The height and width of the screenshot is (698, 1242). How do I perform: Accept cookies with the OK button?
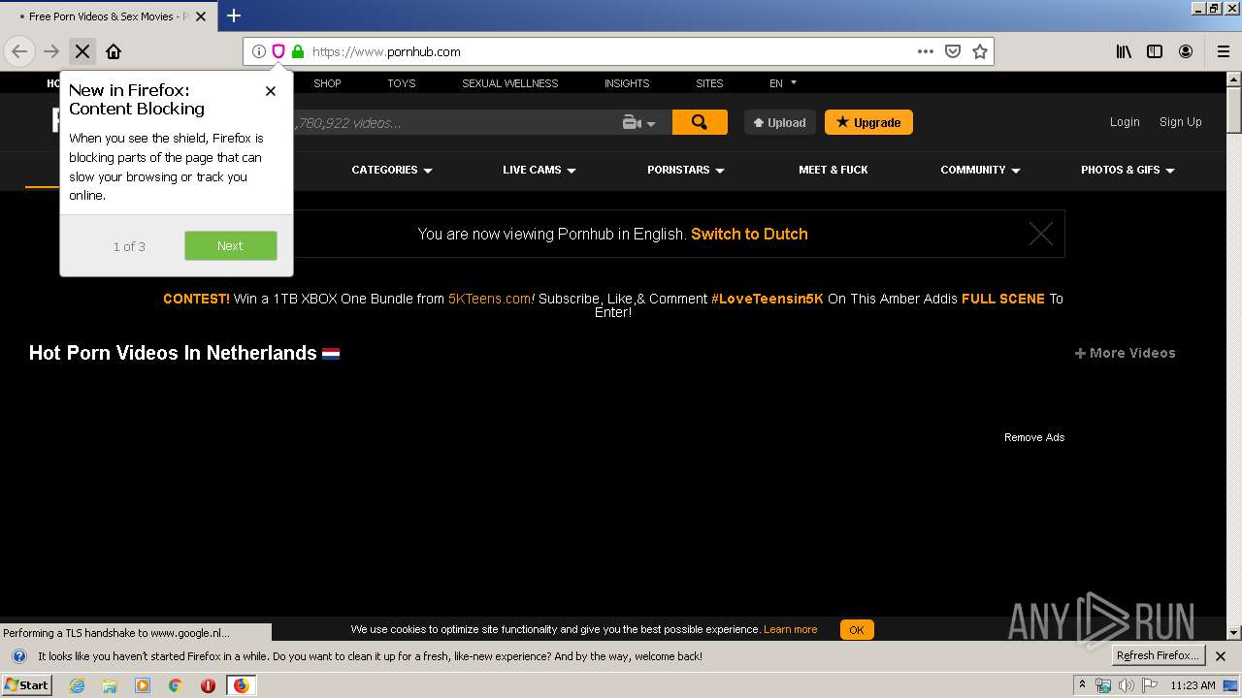point(857,629)
